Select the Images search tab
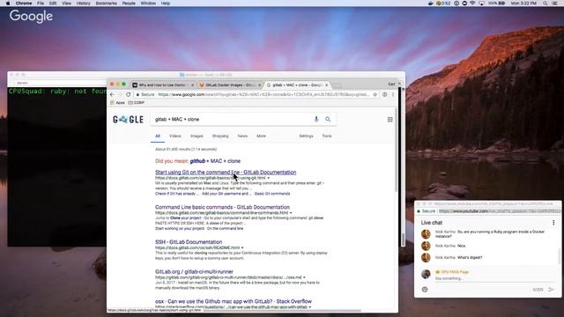The image size is (564, 317). 197,136
